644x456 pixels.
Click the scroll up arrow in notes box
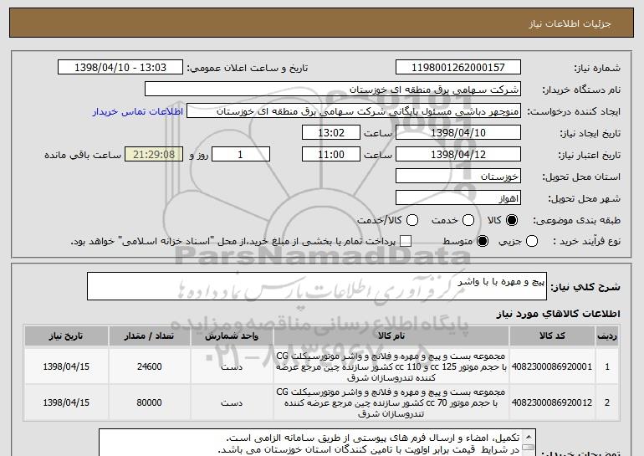[529, 436]
